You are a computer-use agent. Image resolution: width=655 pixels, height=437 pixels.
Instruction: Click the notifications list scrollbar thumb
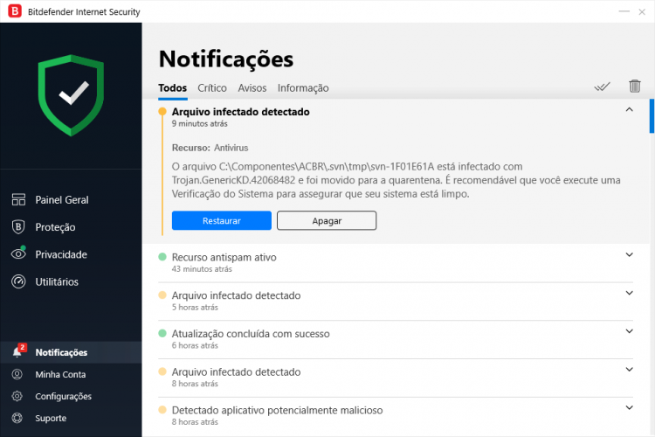point(652,116)
